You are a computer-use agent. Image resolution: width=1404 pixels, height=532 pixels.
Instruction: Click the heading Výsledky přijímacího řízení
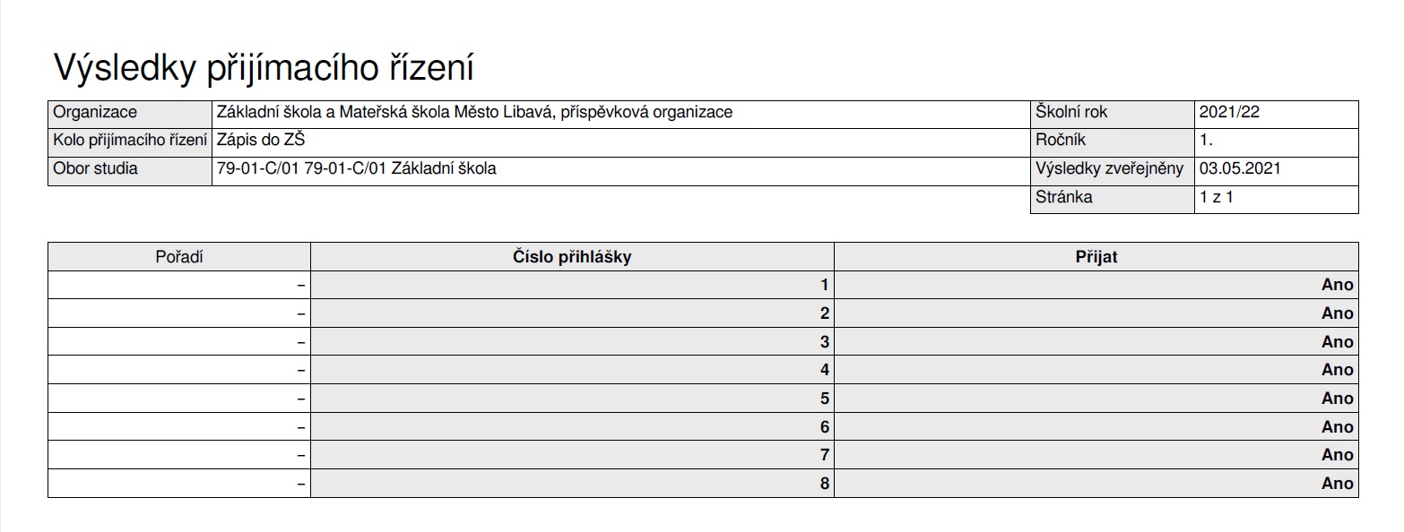(264, 68)
